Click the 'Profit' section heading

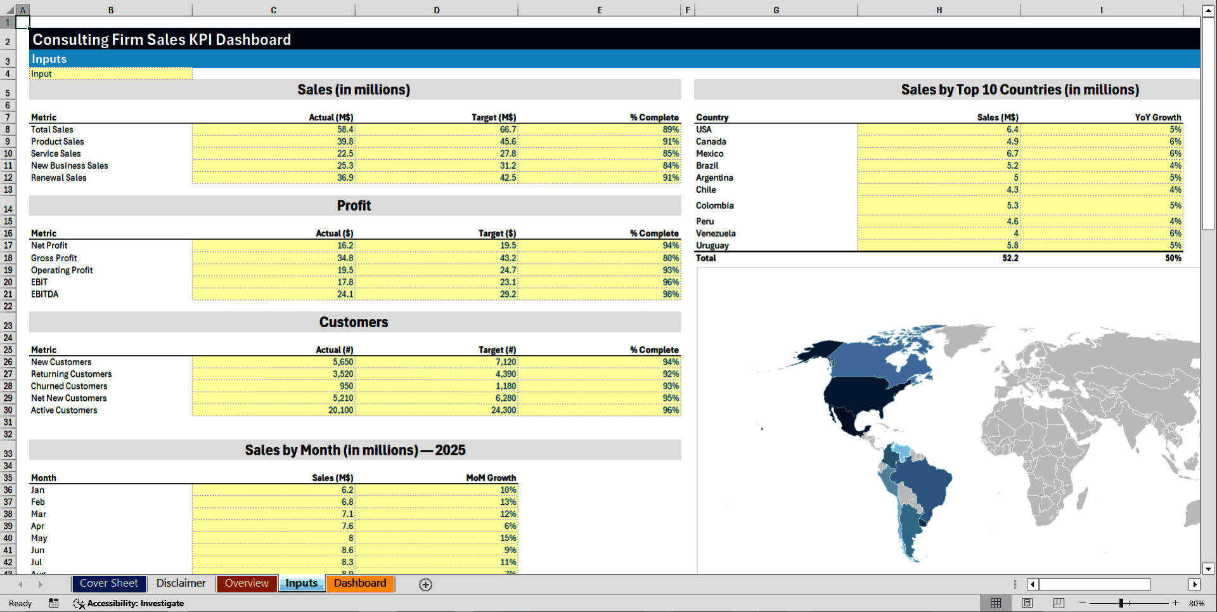pos(354,205)
